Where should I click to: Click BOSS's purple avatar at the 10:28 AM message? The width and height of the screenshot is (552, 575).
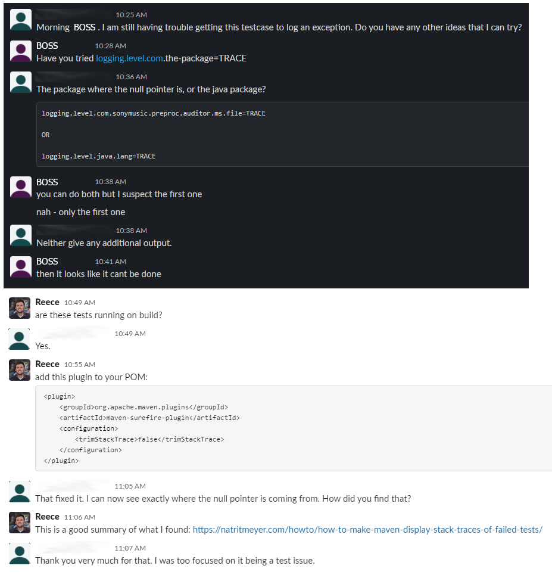click(20, 51)
